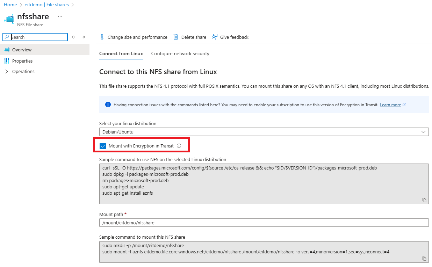
Task: Go to Home breadcrumb link
Action: point(10,5)
